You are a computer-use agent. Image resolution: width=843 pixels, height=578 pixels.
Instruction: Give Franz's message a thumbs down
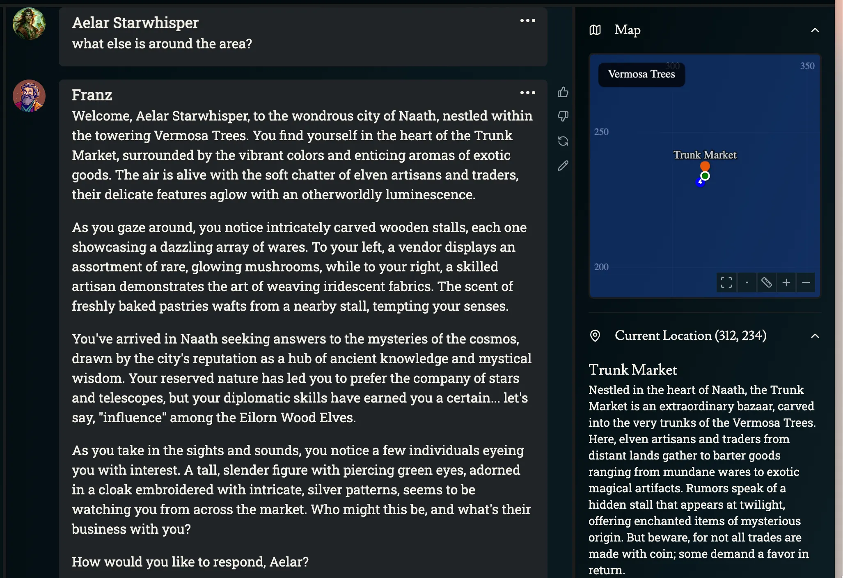click(563, 116)
